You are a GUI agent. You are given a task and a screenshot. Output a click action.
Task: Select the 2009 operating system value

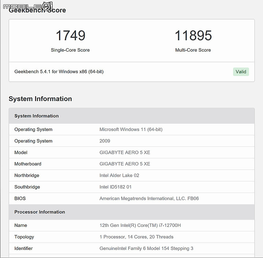105,141
